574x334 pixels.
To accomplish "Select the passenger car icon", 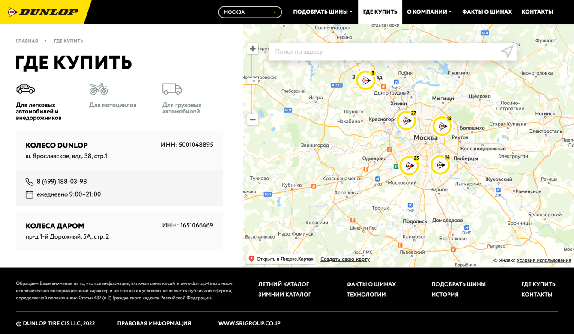I will point(26,89).
